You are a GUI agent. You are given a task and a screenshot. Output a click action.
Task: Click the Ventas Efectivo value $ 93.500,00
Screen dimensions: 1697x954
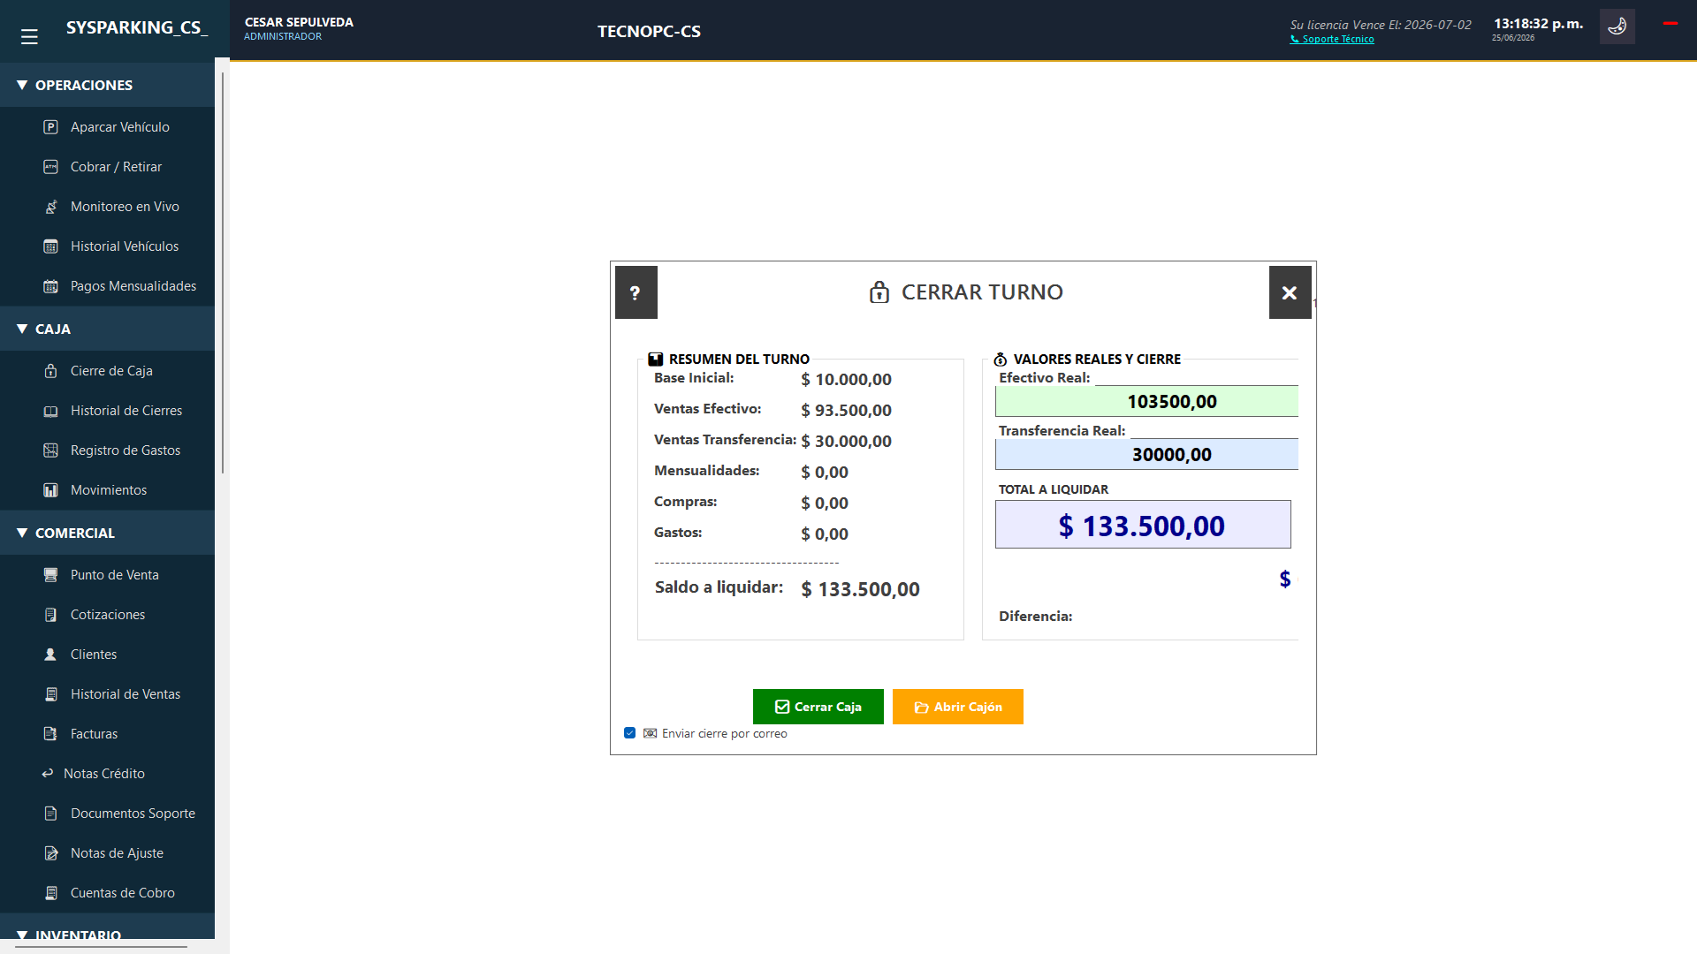coord(846,410)
